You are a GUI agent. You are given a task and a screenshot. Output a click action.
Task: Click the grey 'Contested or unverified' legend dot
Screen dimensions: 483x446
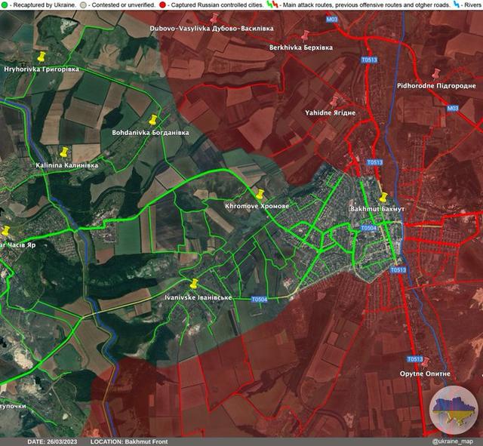(x=83, y=5)
